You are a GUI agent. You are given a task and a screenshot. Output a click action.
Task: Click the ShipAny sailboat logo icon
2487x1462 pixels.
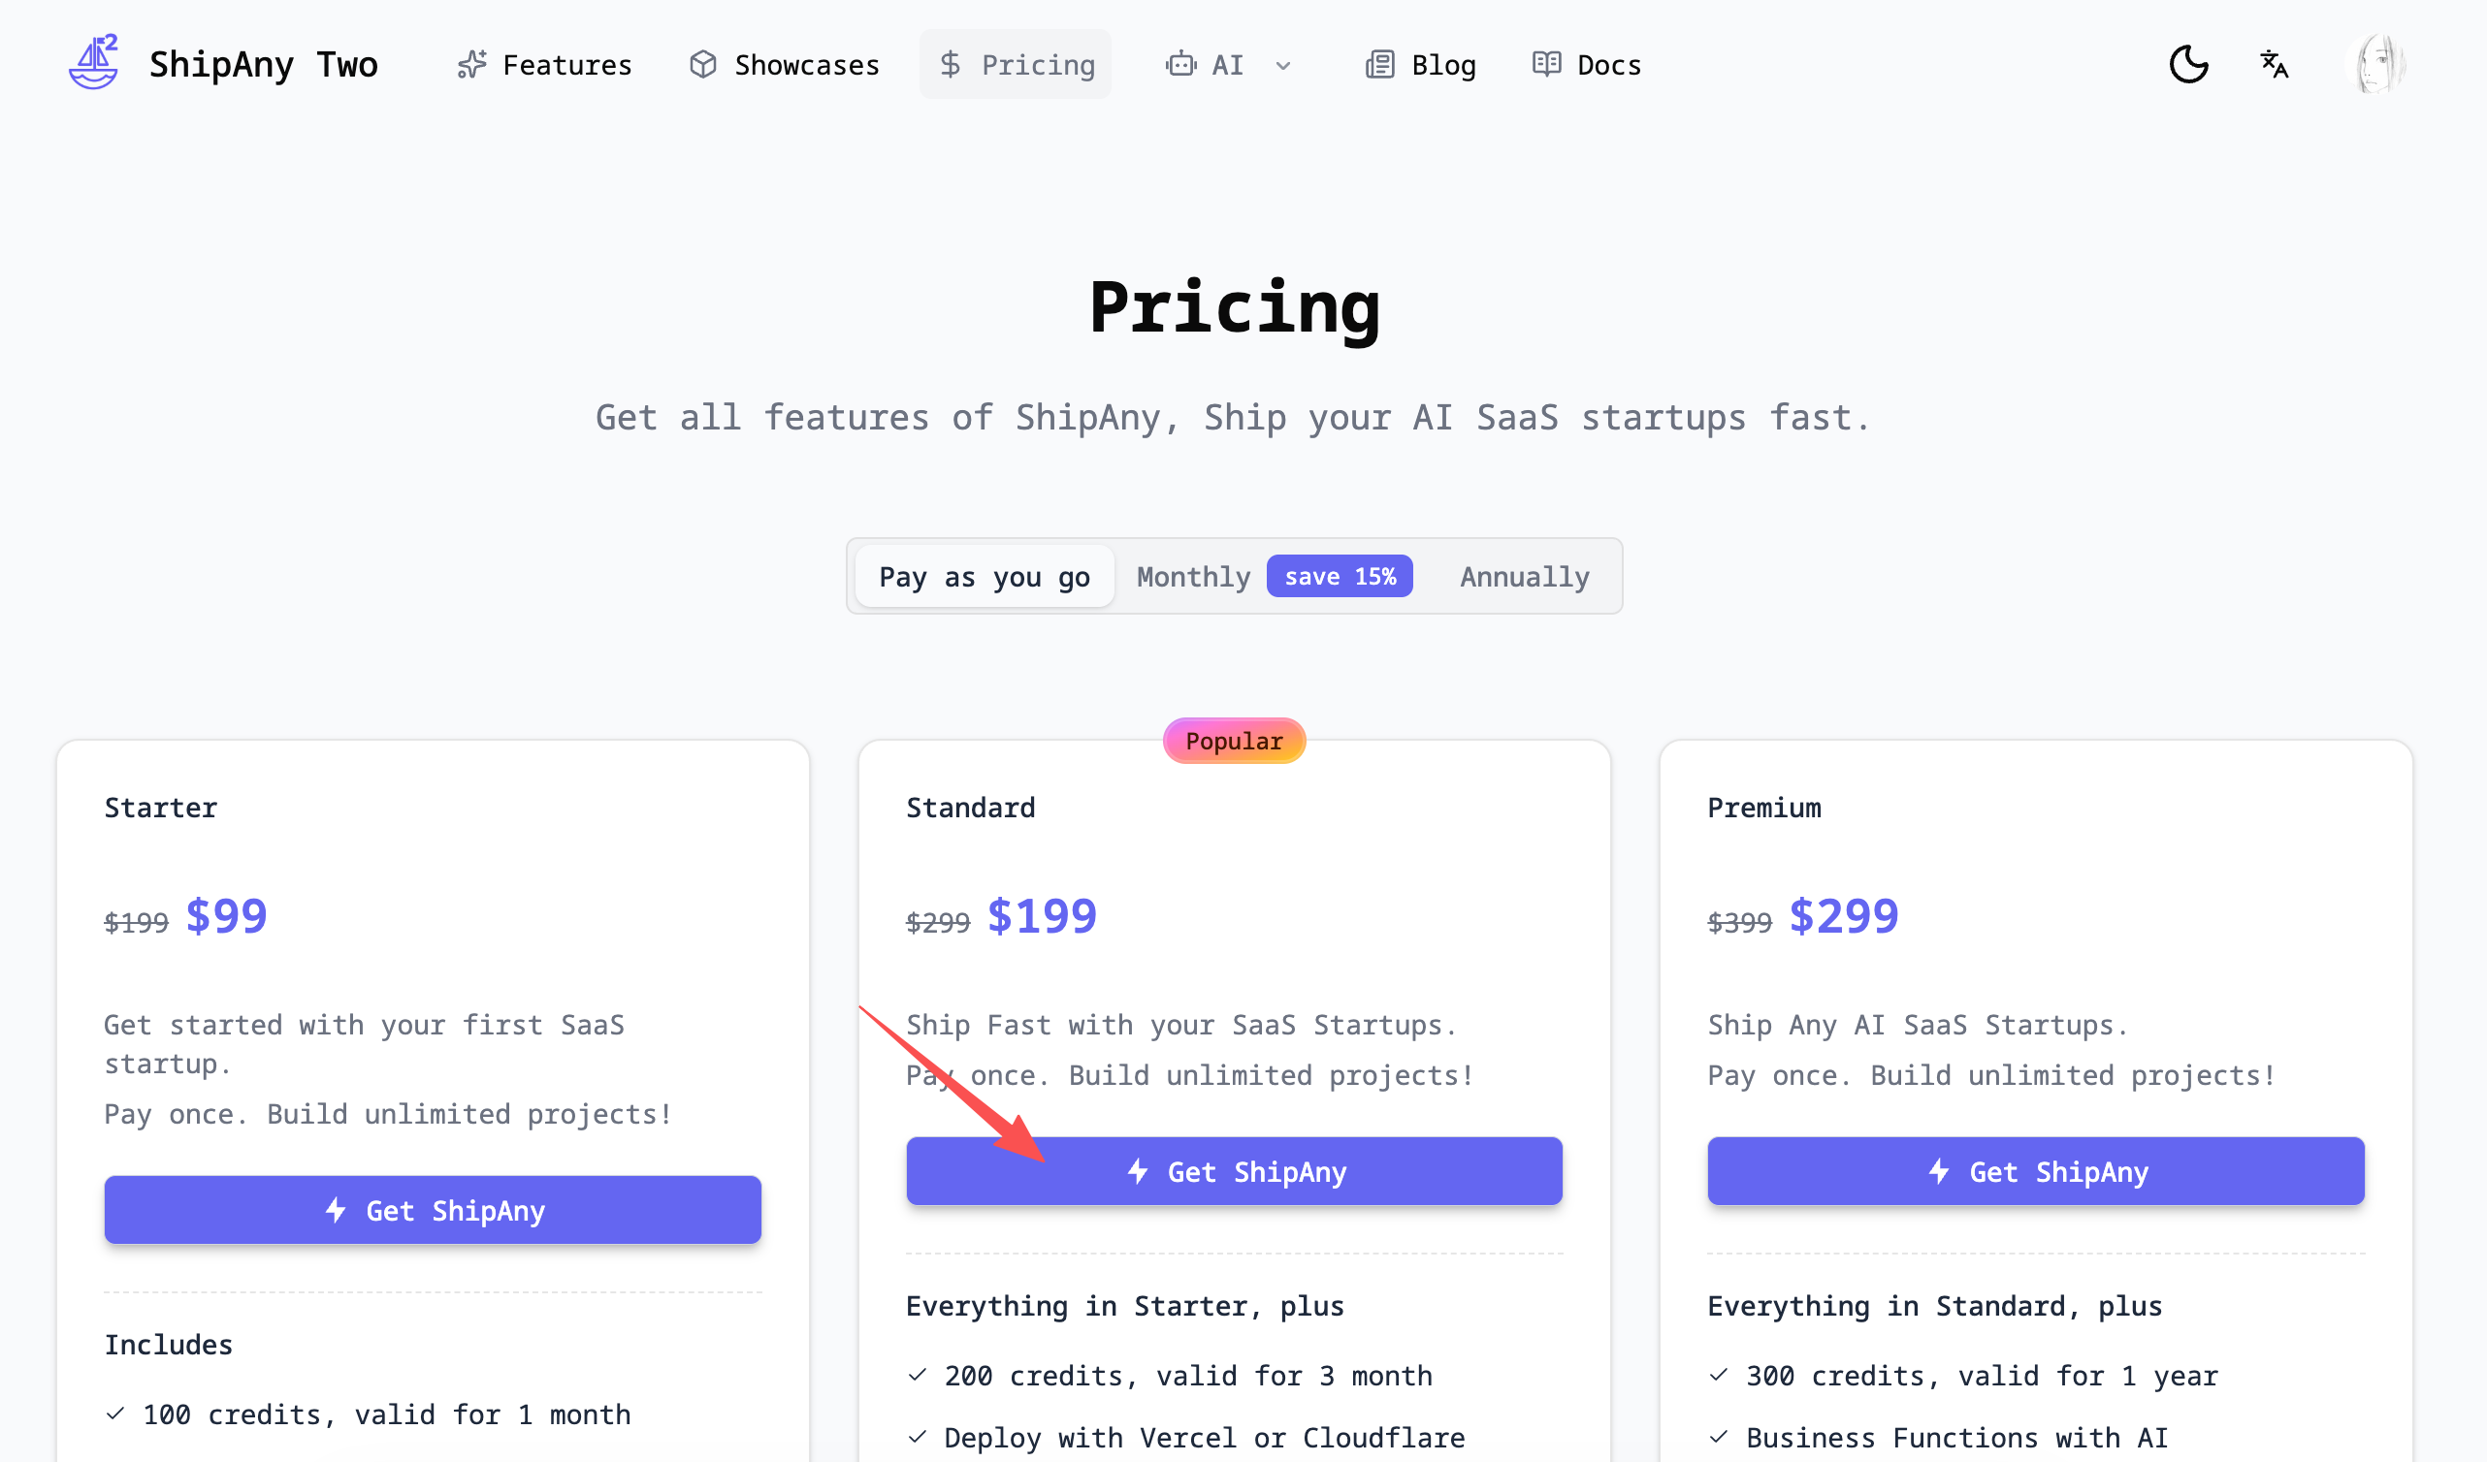[x=94, y=63]
